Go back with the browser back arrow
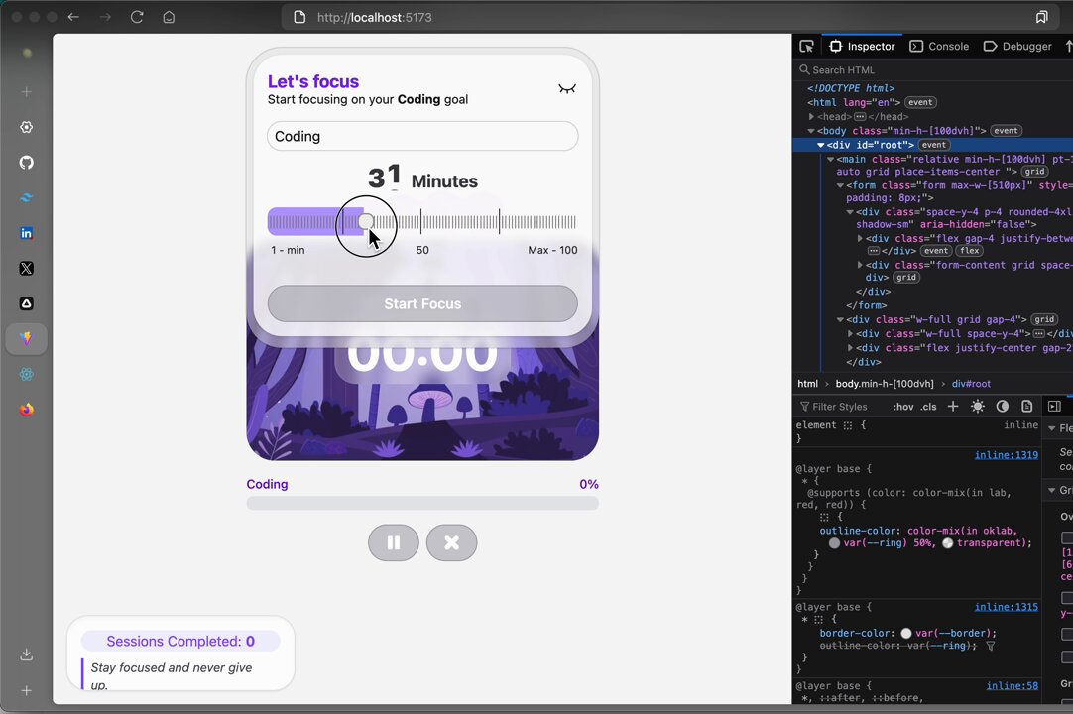Viewport: 1073px width, 714px height. coord(74,17)
